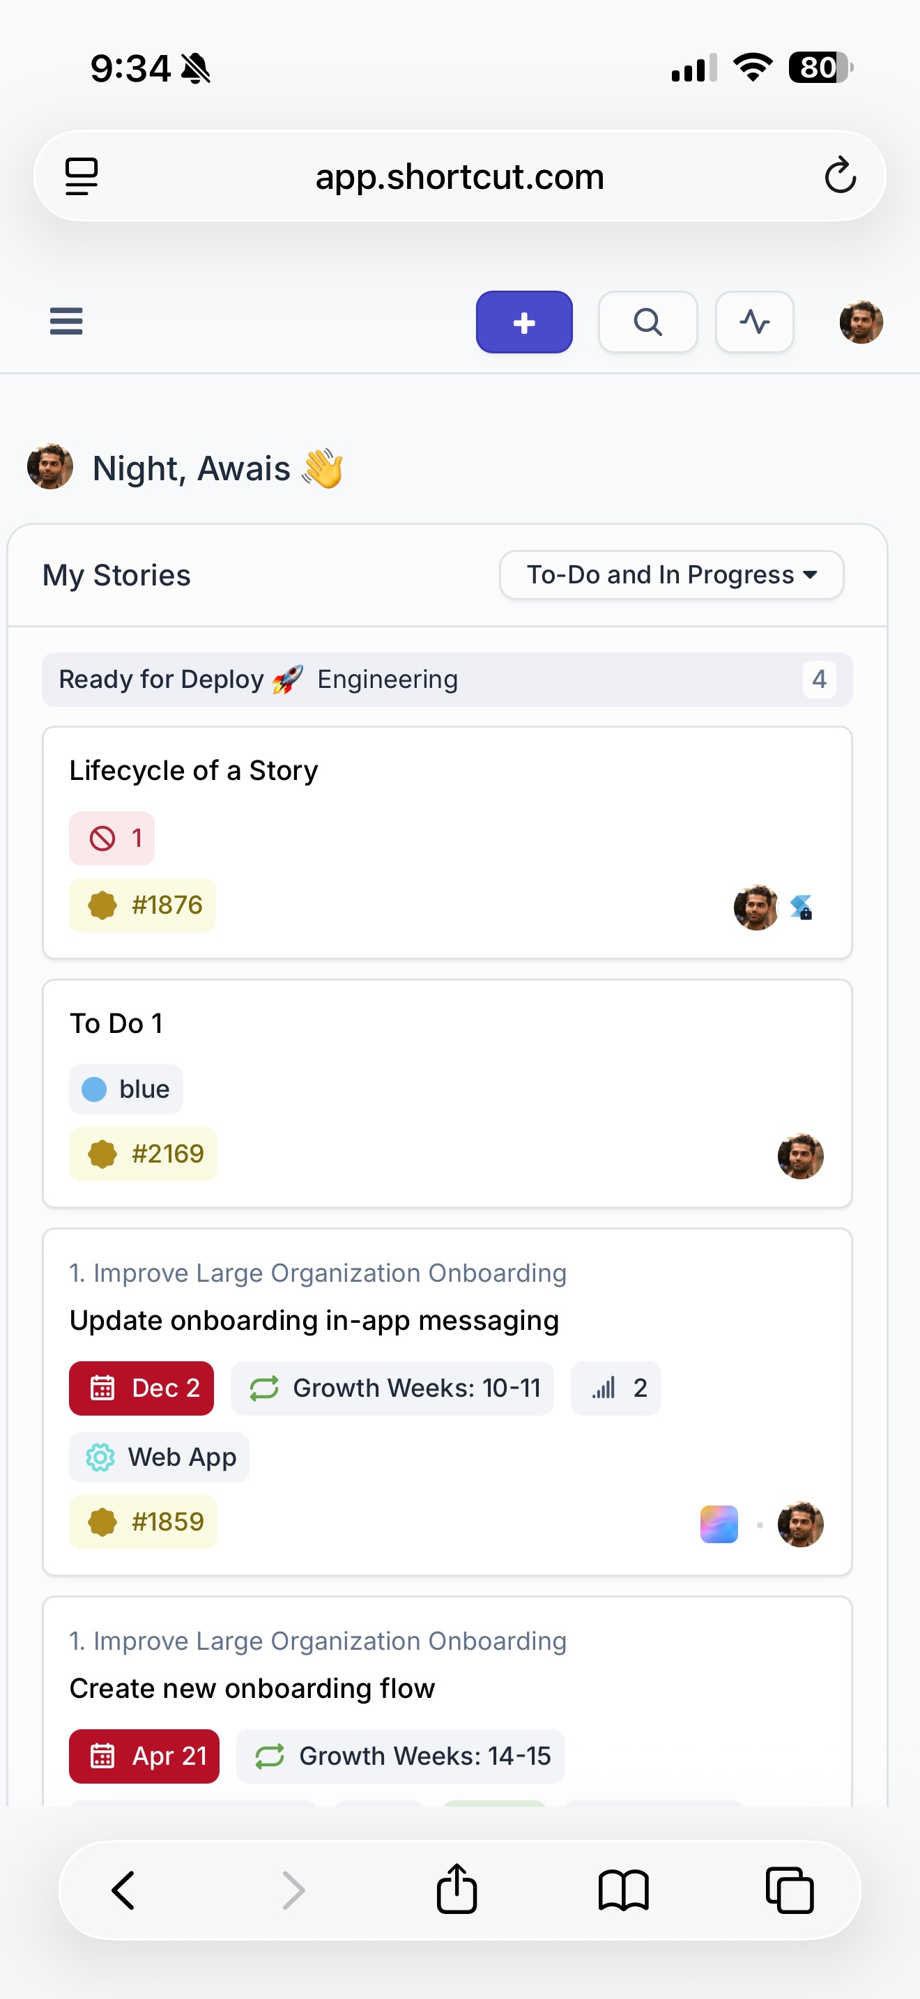Tap the Web App component chip

pyautogui.click(x=159, y=1457)
